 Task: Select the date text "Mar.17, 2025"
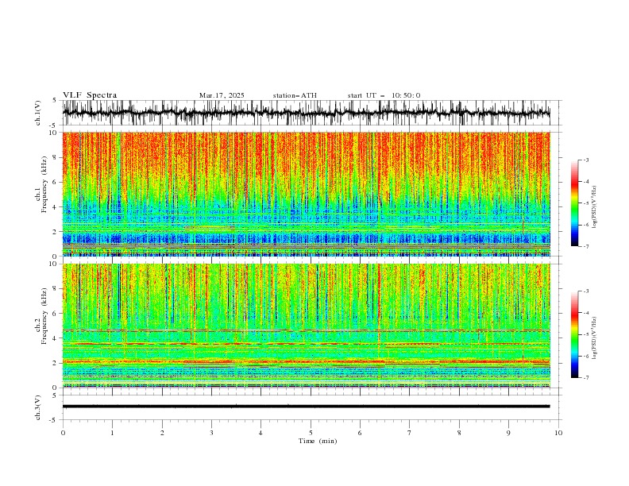click(222, 95)
